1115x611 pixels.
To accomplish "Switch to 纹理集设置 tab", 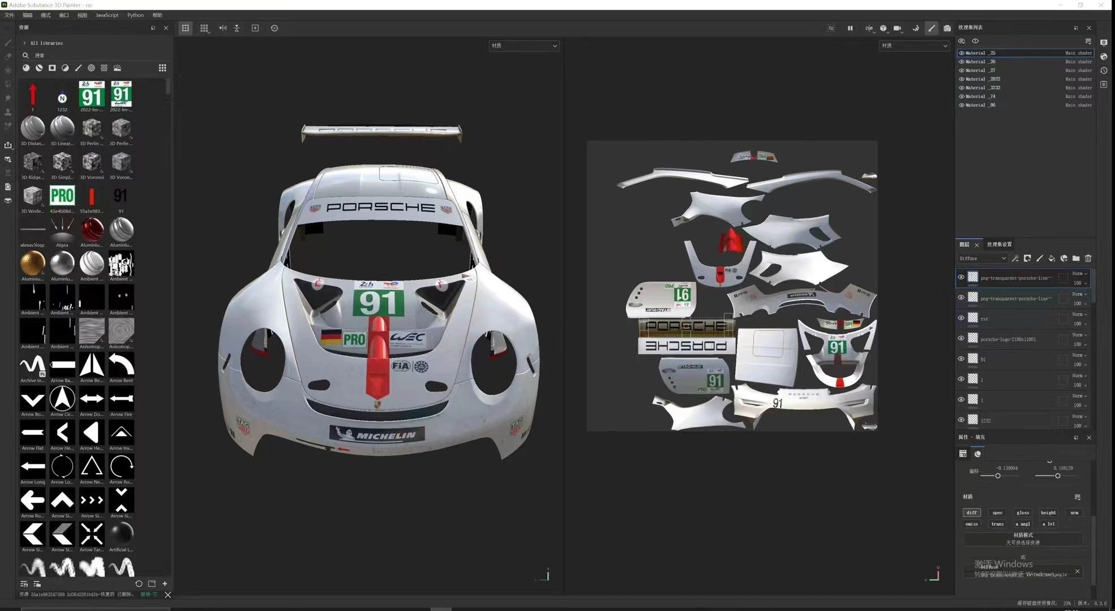I will tap(1000, 244).
